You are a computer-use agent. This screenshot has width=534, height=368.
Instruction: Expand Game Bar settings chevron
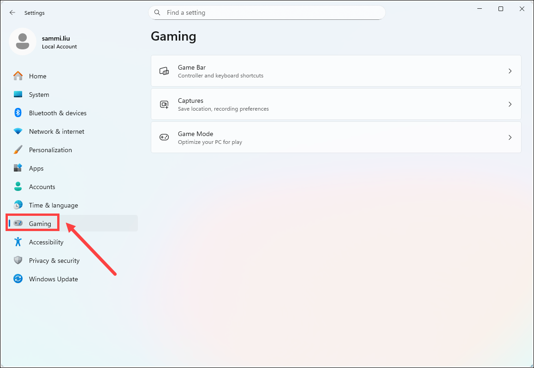[510, 71]
